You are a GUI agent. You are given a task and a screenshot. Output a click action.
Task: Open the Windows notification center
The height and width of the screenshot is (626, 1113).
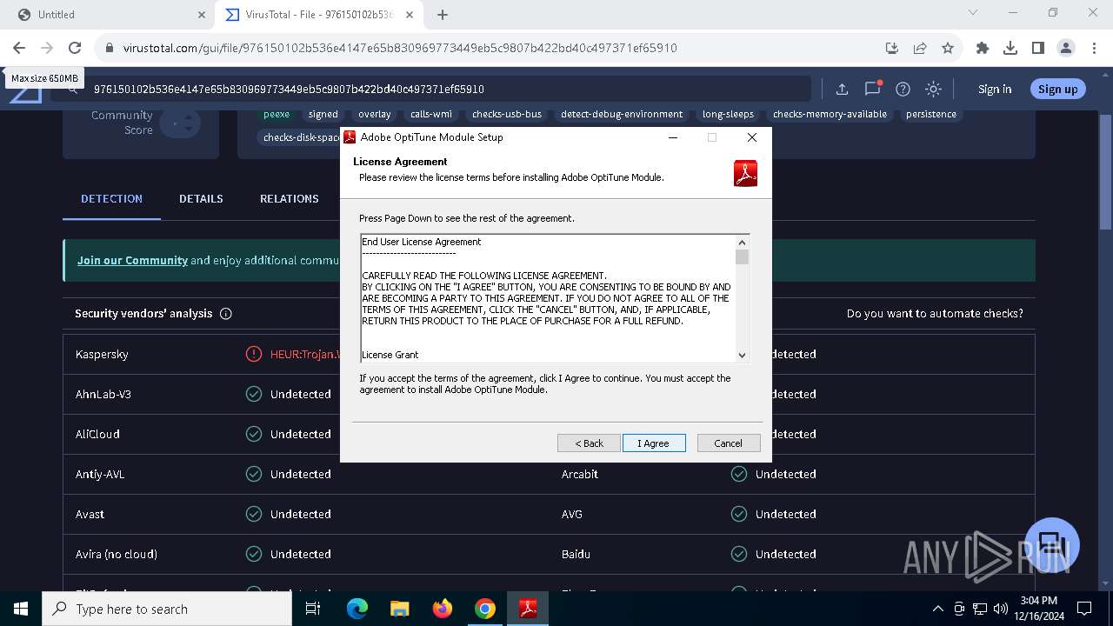click(1084, 609)
